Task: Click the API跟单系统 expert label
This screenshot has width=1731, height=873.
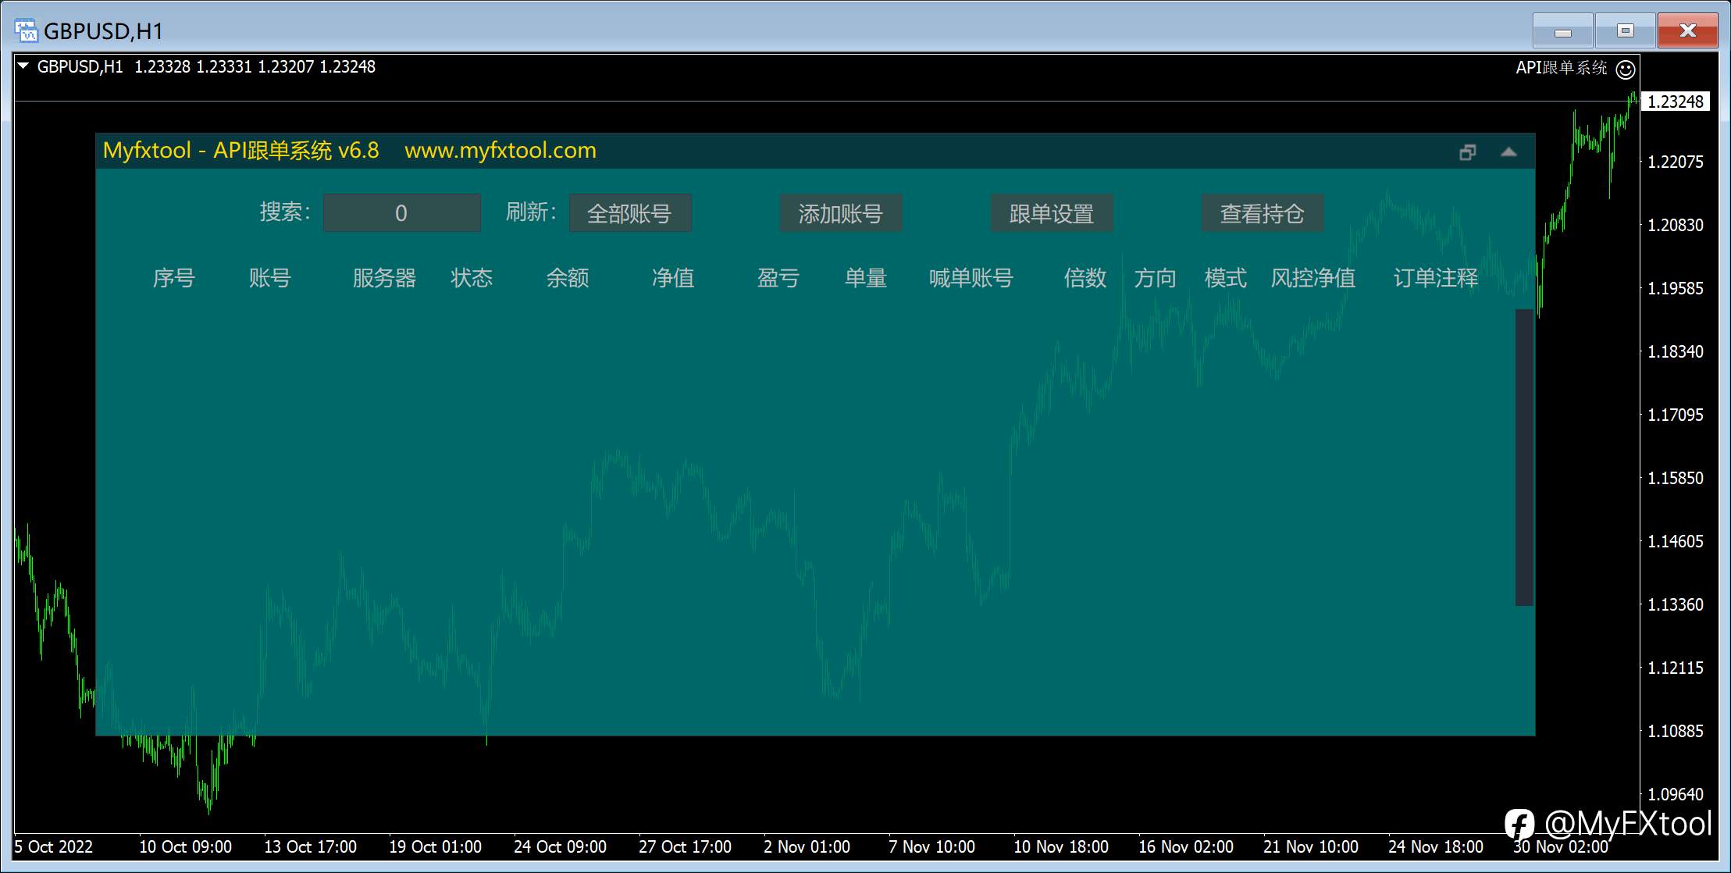Action: pos(1562,68)
